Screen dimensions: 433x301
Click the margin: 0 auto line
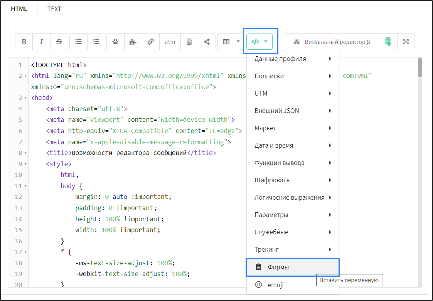123,197
